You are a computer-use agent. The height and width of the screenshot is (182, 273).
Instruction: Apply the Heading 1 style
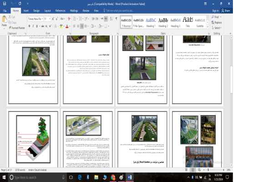[151, 21]
